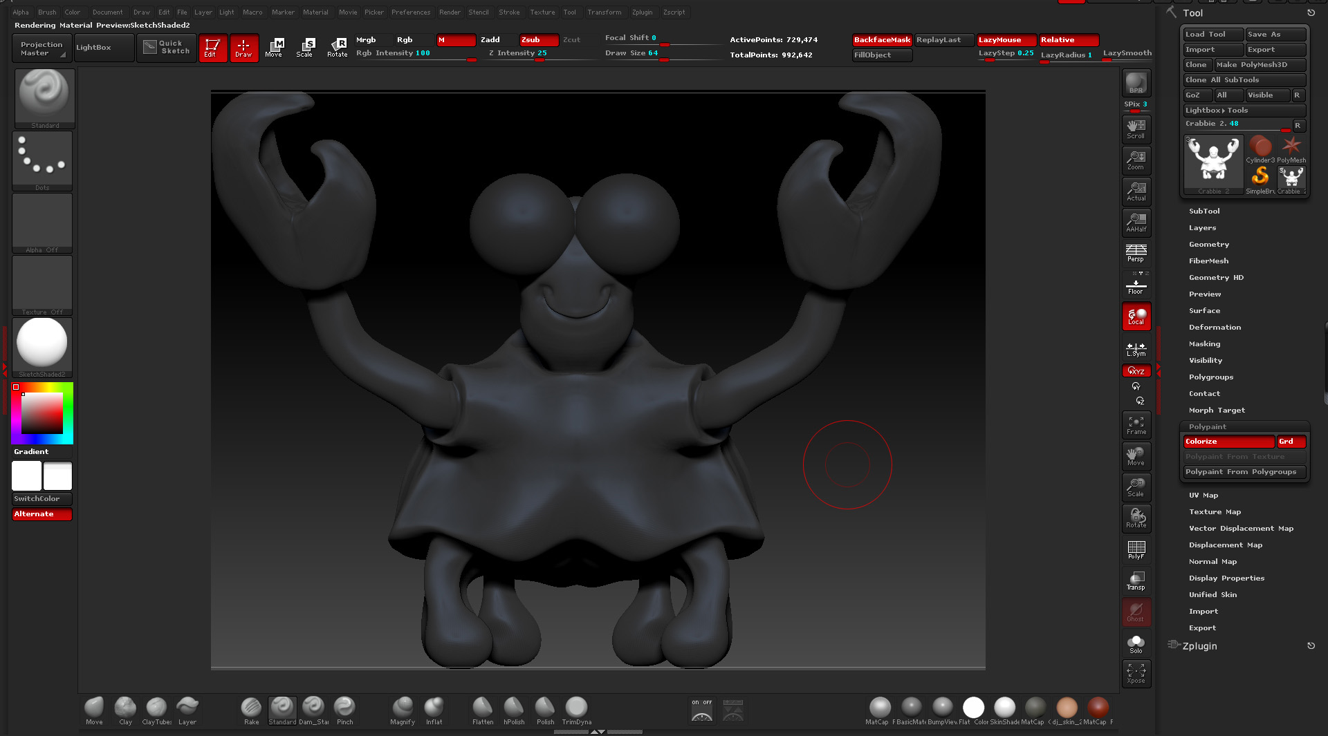The width and height of the screenshot is (1328, 736).
Task: Activate the Move transform icon
Action: (275, 48)
